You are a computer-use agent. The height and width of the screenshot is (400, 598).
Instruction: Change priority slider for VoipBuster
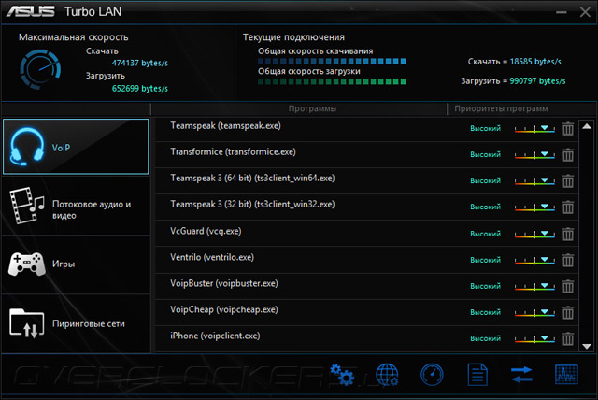point(534,286)
